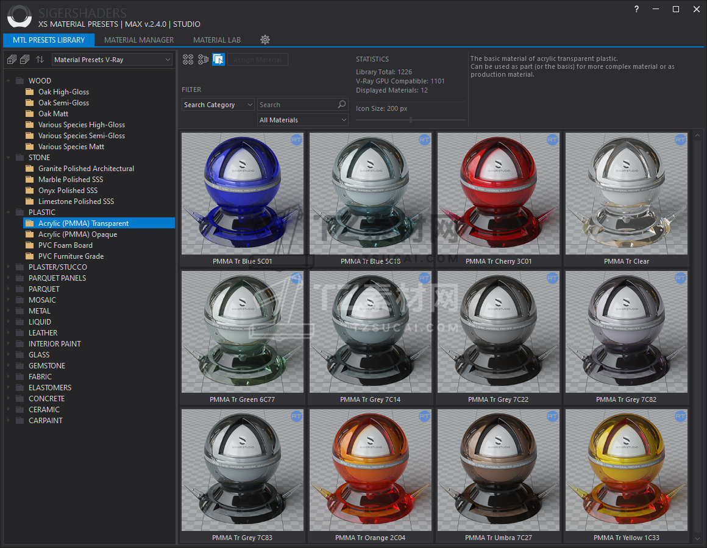
Task: Click RT badge on PMMA Tr Clear
Action: click(680, 140)
